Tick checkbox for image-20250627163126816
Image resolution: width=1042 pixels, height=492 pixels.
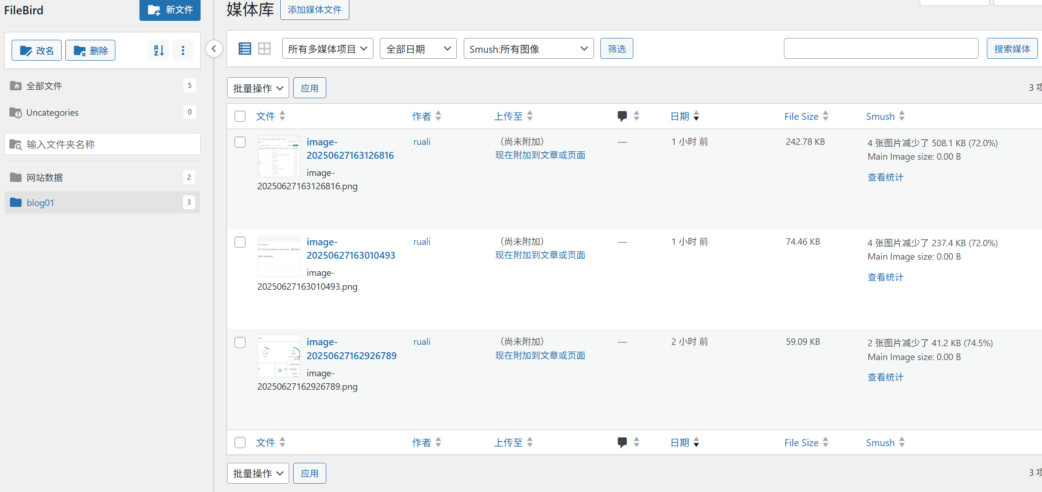[240, 142]
